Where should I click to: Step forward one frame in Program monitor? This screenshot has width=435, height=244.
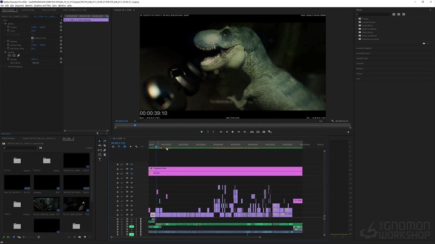click(238, 132)
